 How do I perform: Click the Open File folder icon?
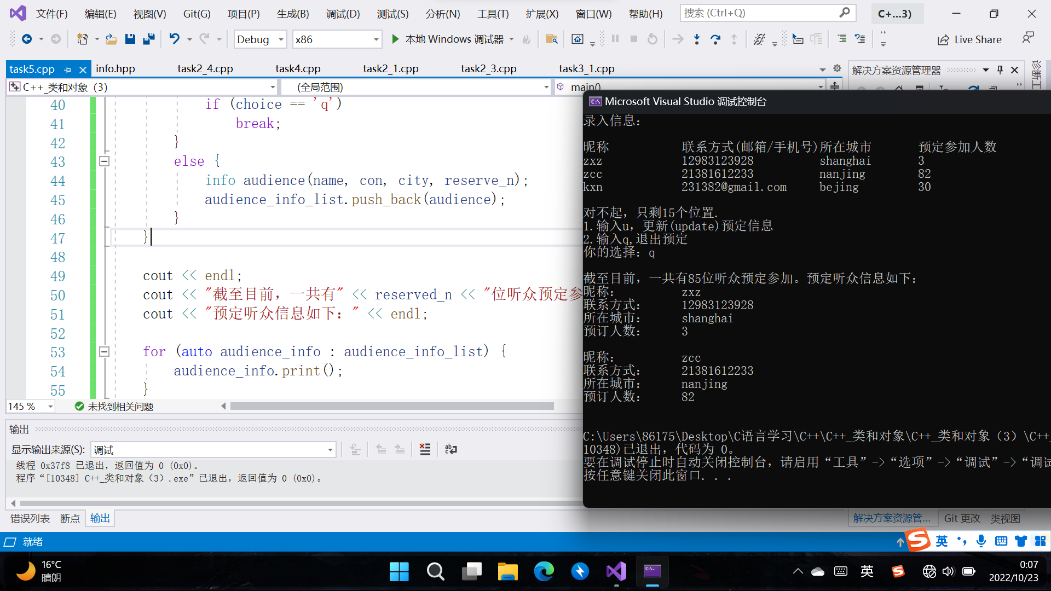[x=111, y=39]
